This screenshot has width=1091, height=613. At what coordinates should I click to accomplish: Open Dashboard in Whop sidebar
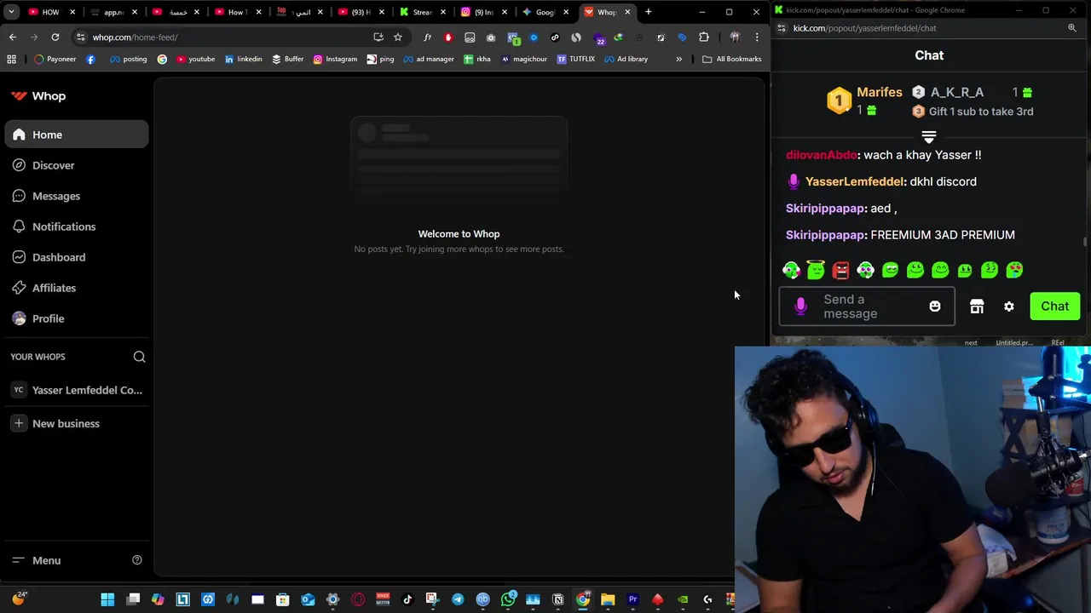[77, 257]
